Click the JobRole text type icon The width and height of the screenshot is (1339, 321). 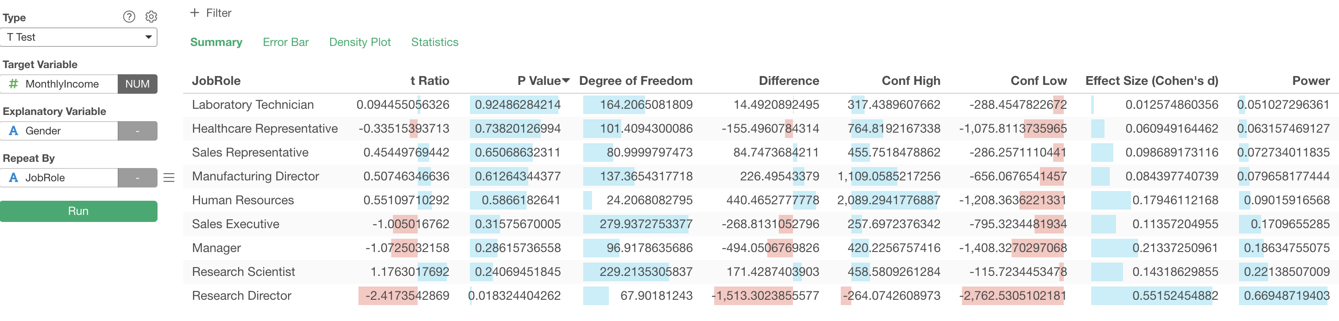click(x=14, y=178)
